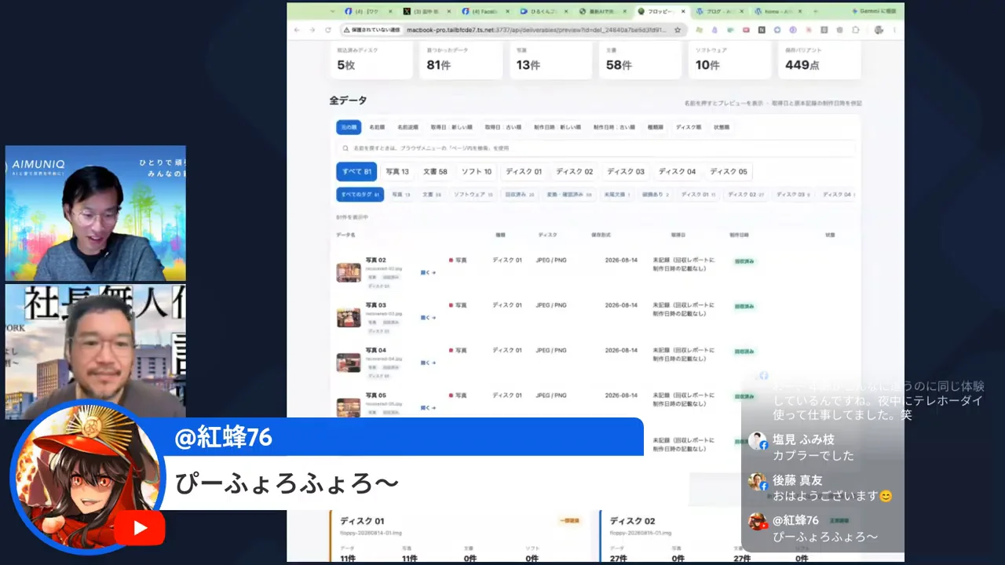Screen dimensions: 1005x565
Task: Filter by ディスク 03 large button
Action: [626, 171]
